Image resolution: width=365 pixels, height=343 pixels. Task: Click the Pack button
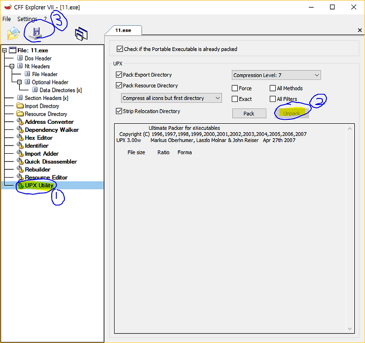click(249, 114)
